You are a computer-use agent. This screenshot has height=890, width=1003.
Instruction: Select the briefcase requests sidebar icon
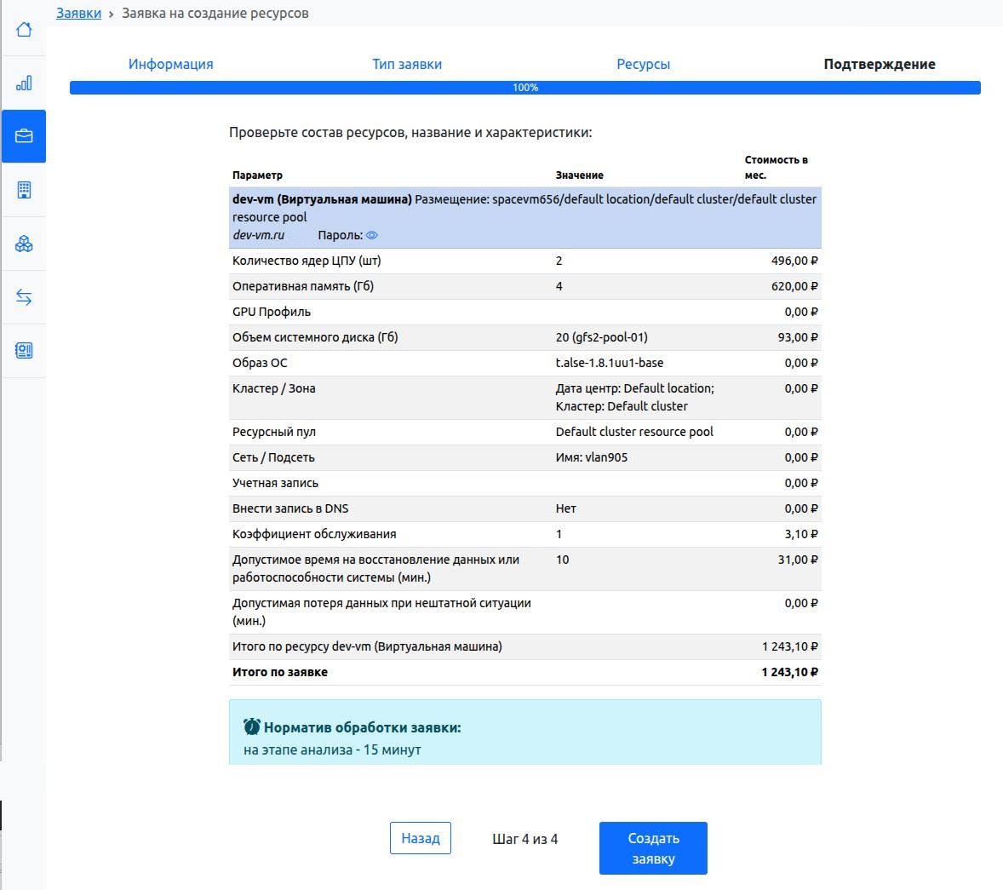pos(24,136)
